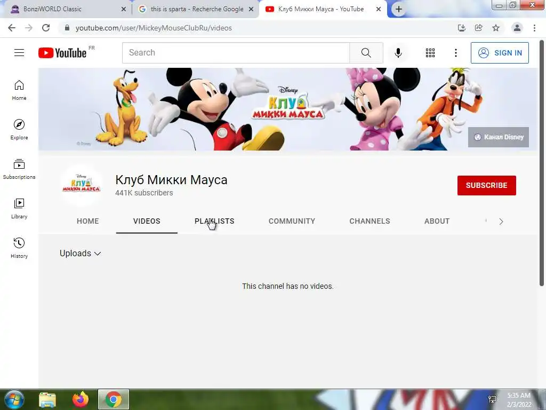The height and width of the screenshot is (410, 546).
Task: Reload the page
Action: pos(46,28)
